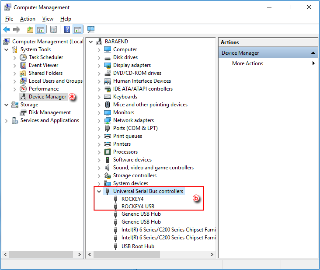Click the Processors chip icon
The height and width of the screenshot is (270, 320).
tap(108, 152)
